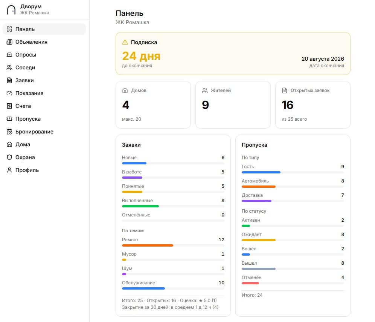Image resolution: width=375 pixels, height=322 pixels.
Task: Click the Итого: 24 passes total
Action: [252, 295]
